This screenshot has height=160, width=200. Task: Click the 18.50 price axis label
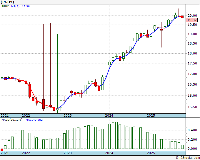coord(192,44)
